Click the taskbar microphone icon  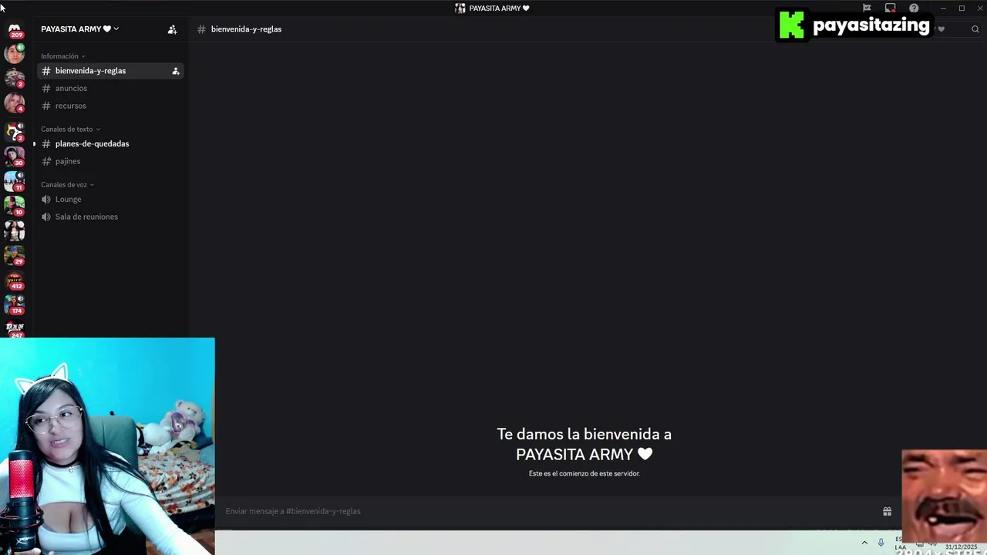[x=881, y=543]
